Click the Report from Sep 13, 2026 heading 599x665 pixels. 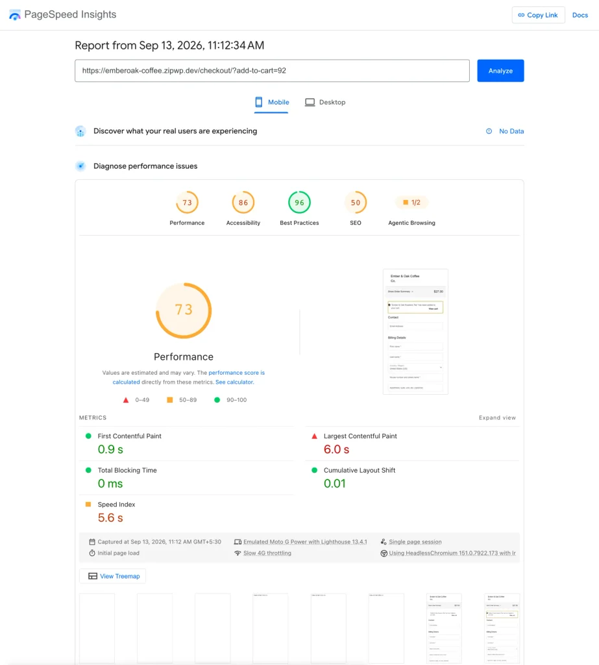coord(169,45)
